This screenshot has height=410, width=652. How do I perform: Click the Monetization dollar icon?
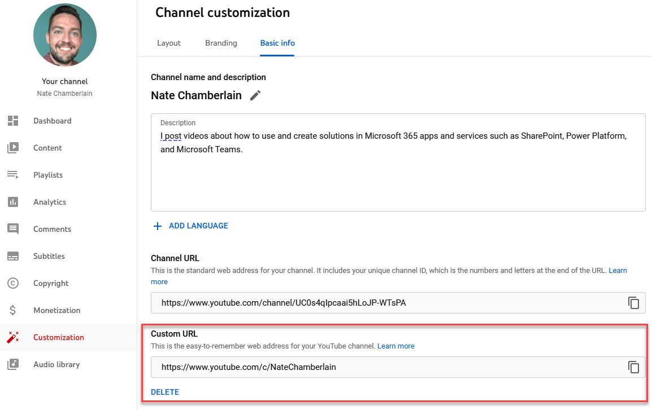(x=13, y=310)
